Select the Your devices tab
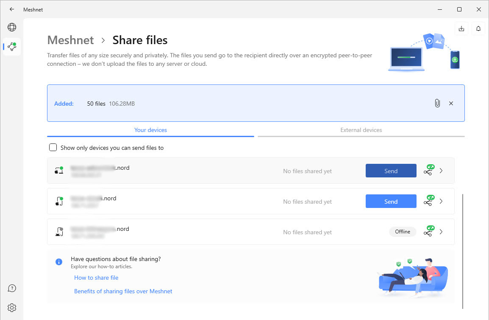The image size is (489, 320). [x=150, y=130]
